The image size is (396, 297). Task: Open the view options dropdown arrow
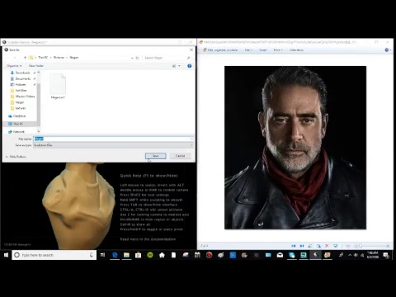click(179, 66)
